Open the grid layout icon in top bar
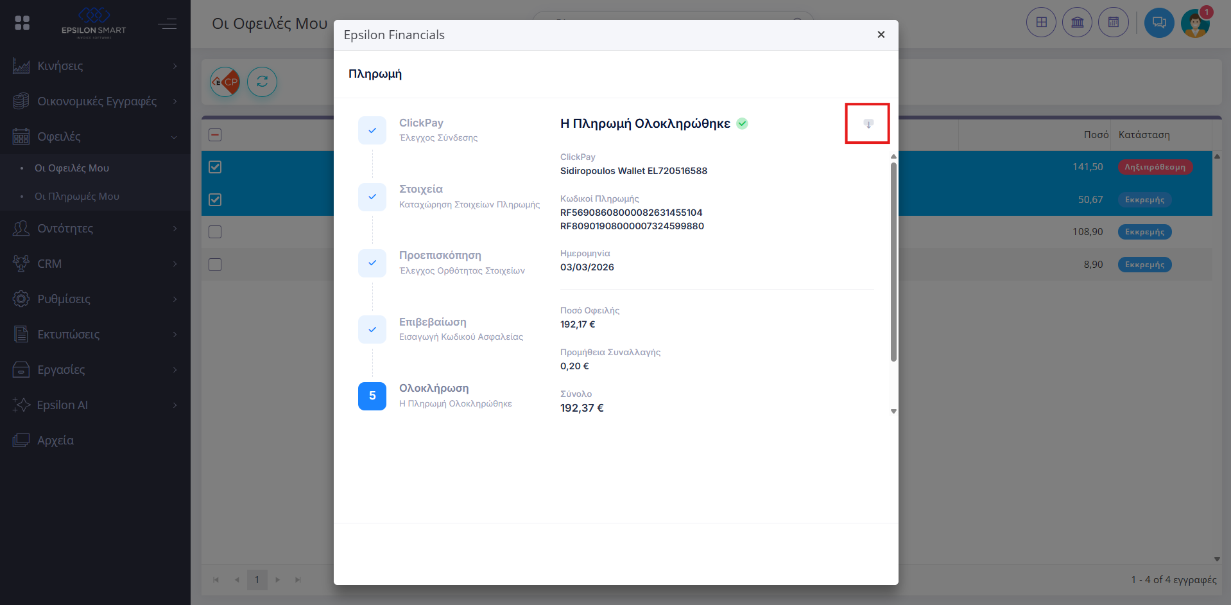Image resolution: width=1231 pixels, height=605 pixels. click(1041, 23)
